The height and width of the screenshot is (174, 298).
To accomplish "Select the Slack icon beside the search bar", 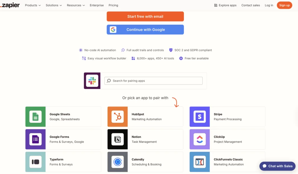I will tap(92, 80).
